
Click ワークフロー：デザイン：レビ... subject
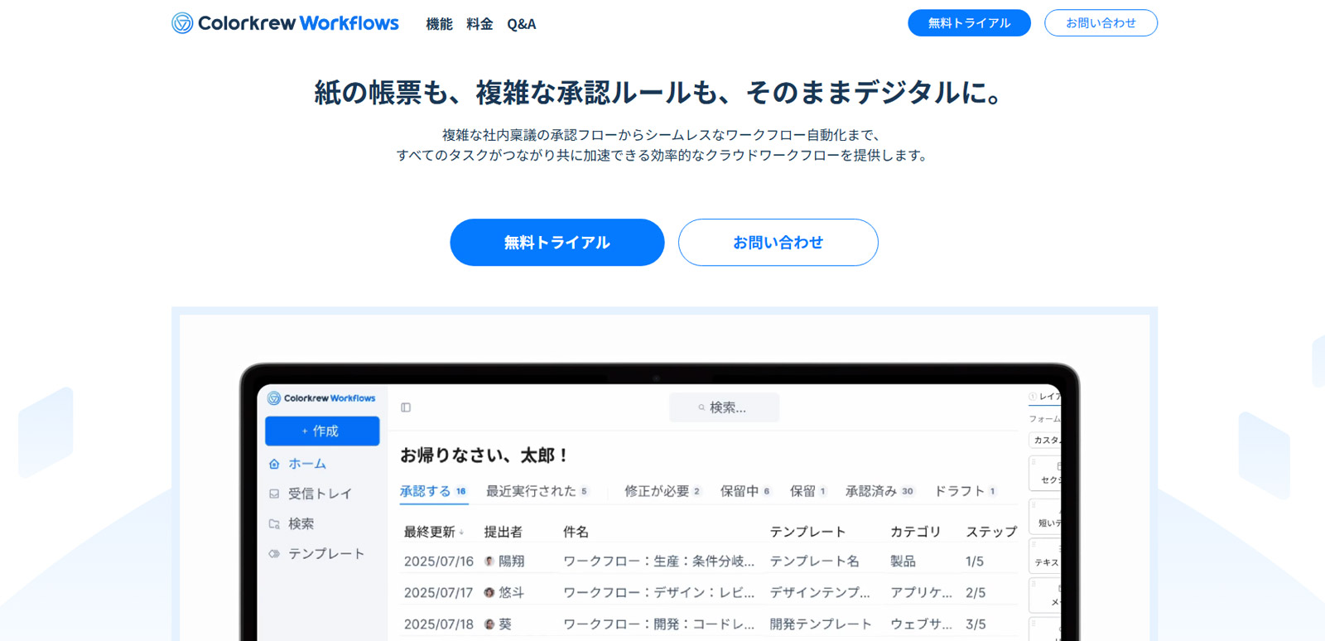659,593
